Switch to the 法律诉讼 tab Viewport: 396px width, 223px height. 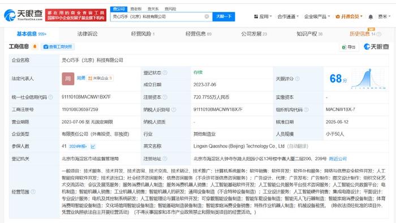coord(87,34)
